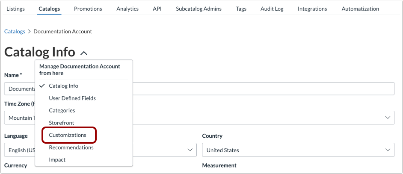The image size is (403, 174).
Task: Go to the Analytics tab
Action: tap(127, 9)
